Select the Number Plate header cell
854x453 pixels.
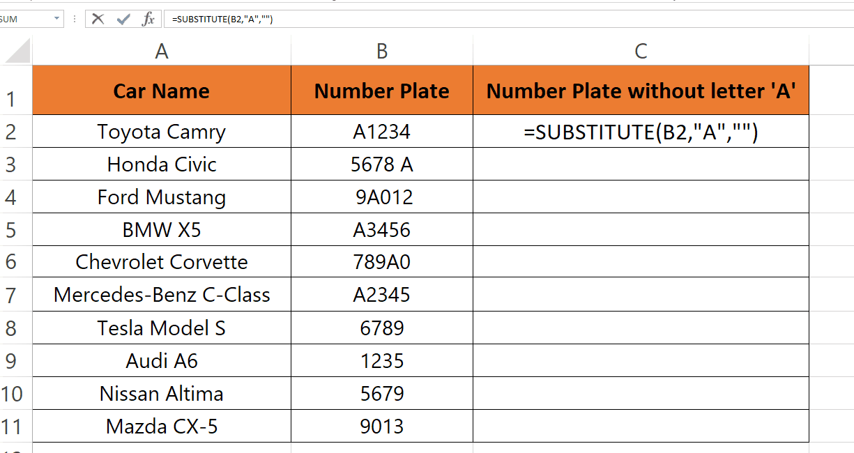[x=381, y=90]
